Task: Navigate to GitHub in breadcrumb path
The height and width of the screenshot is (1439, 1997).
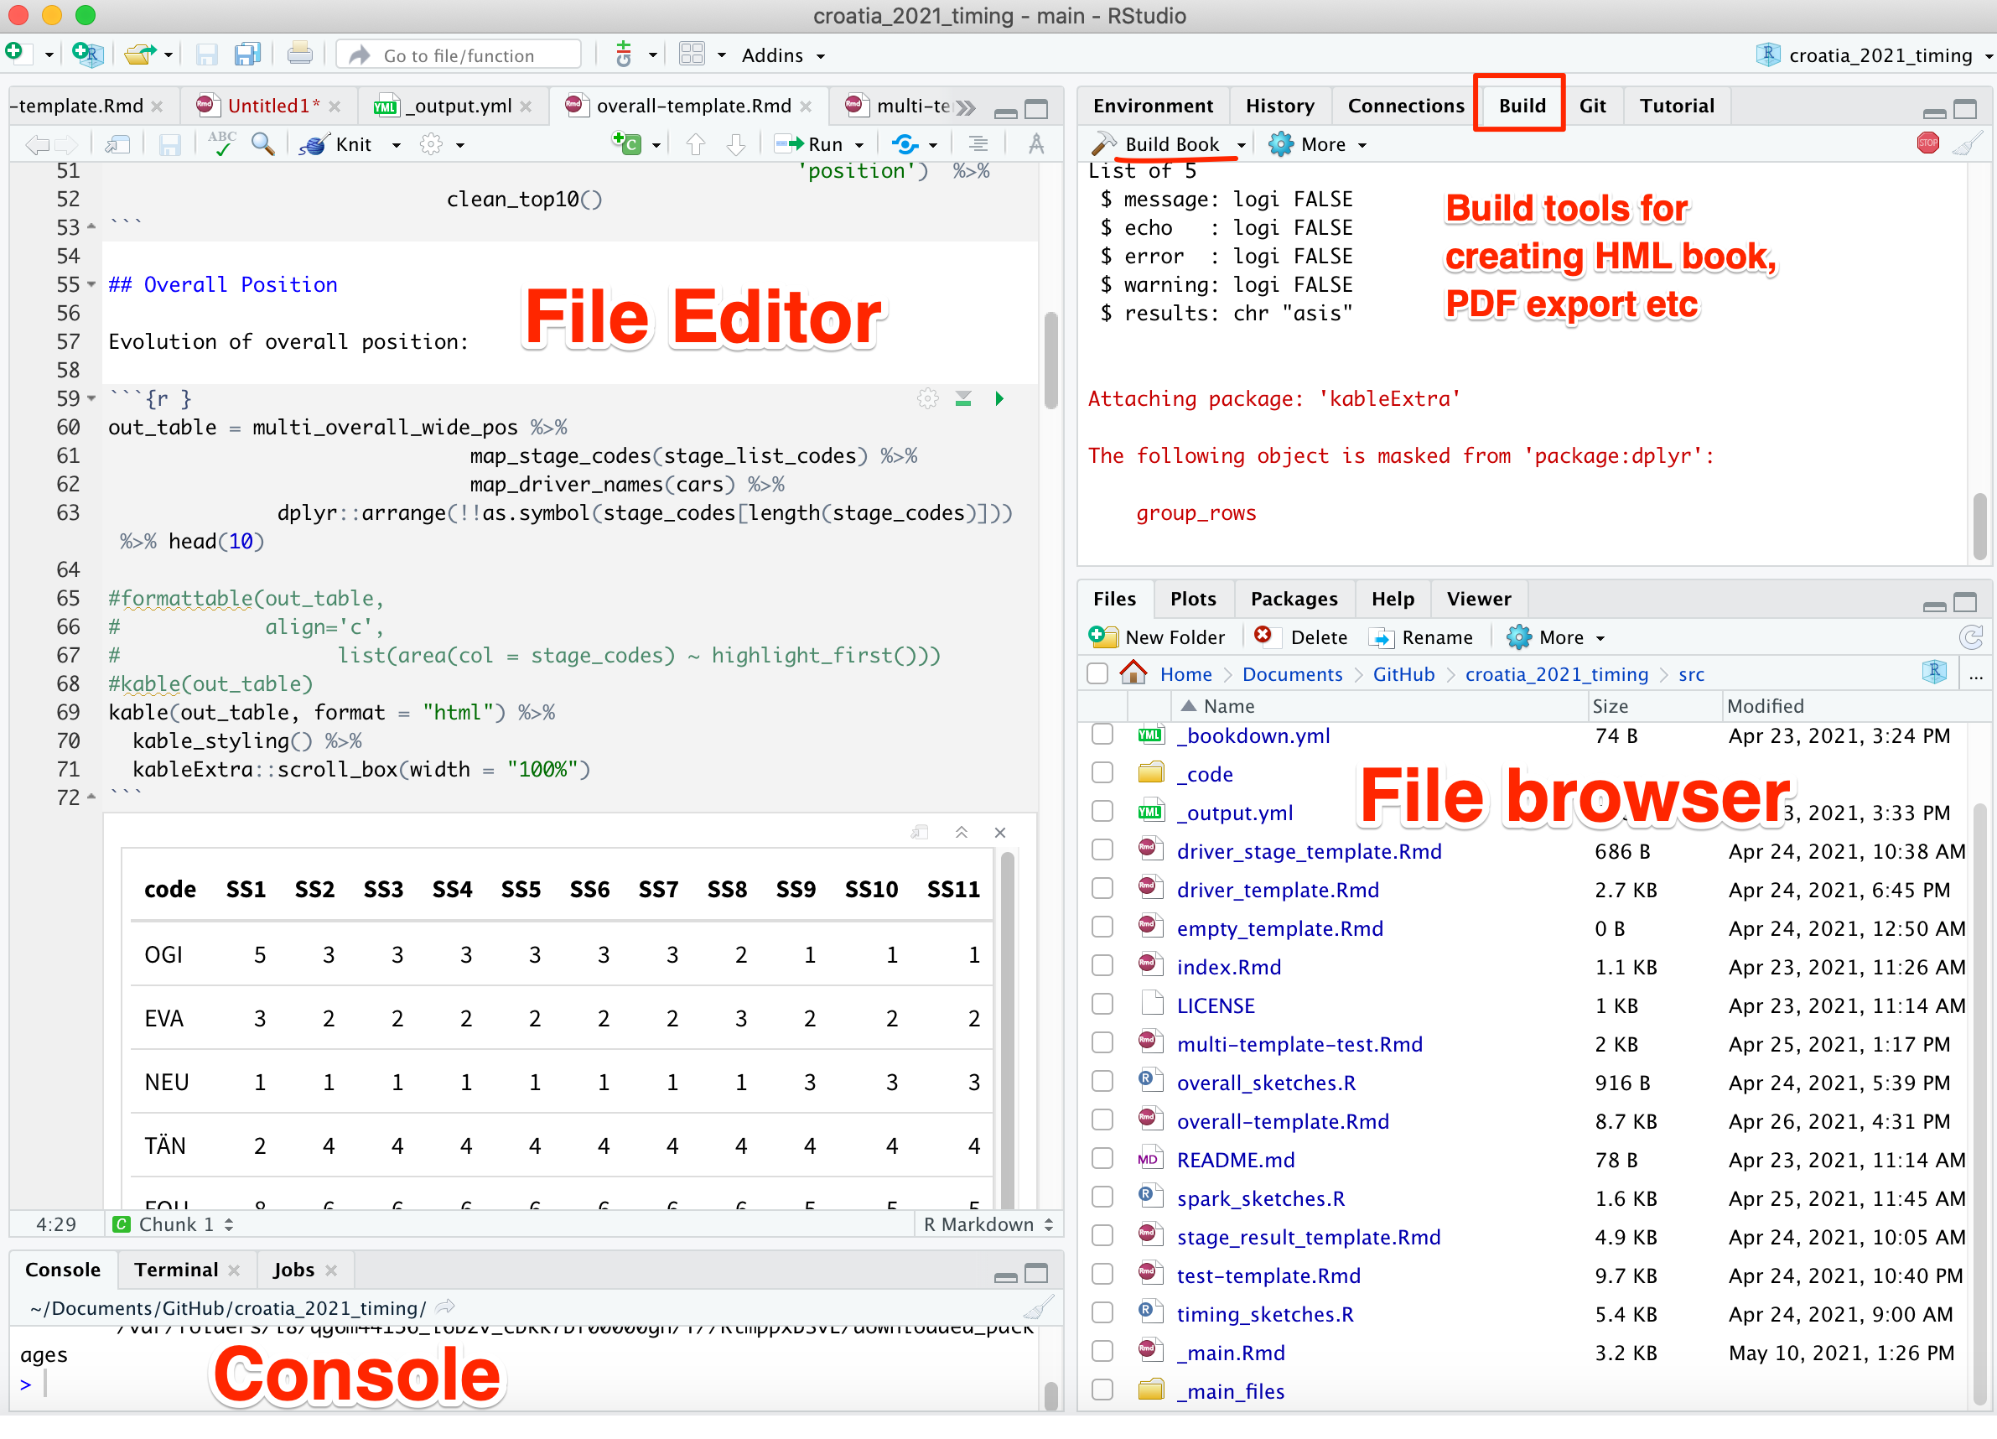Action: pyautogui.click(x=1403, y=673)
